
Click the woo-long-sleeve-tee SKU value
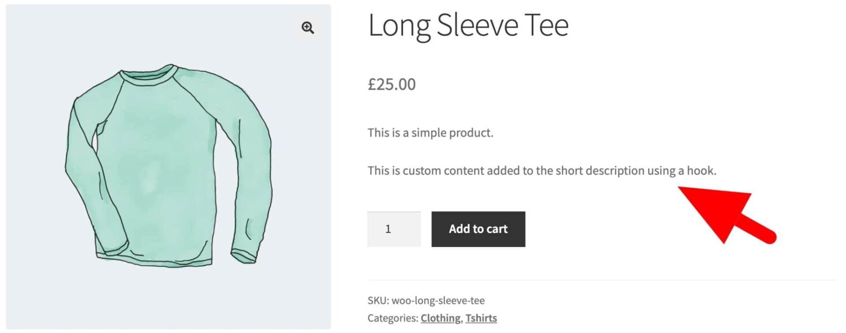438,300
